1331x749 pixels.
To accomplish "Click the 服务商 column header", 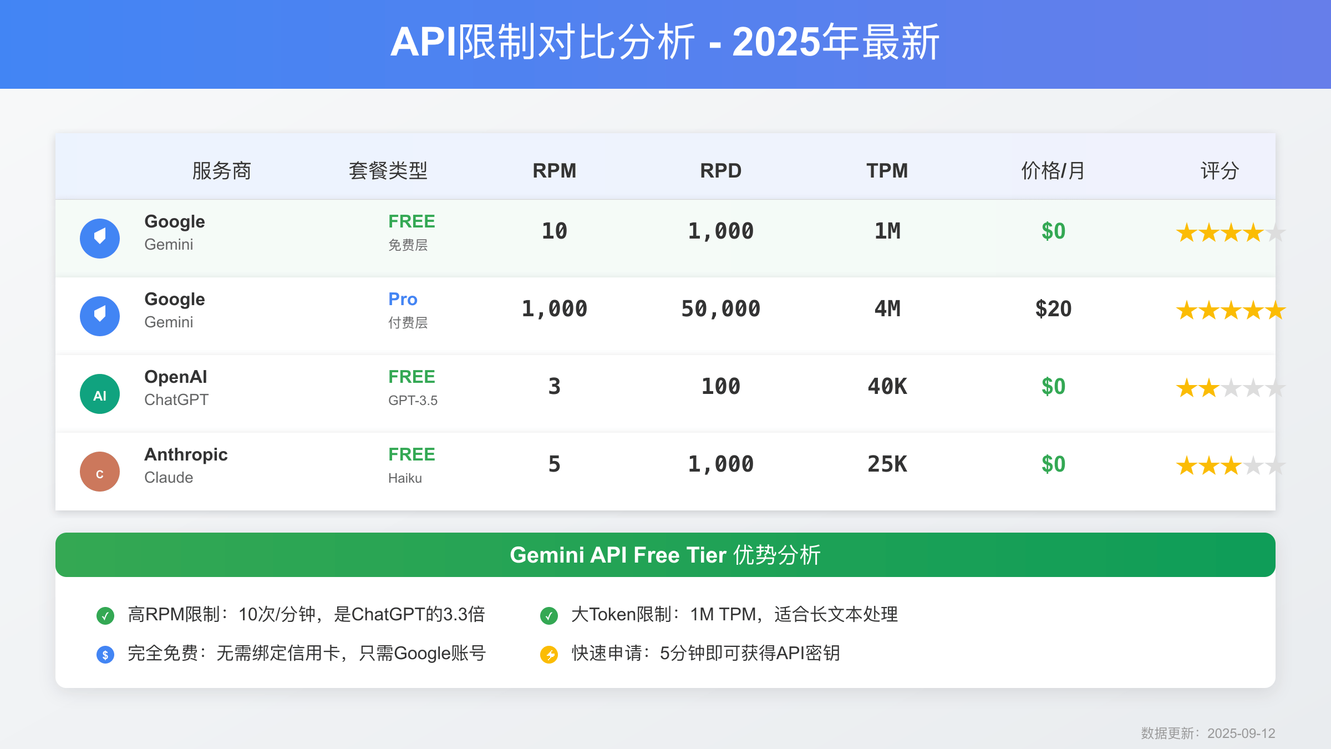I will pyautogui.click(x=222, y=170).
